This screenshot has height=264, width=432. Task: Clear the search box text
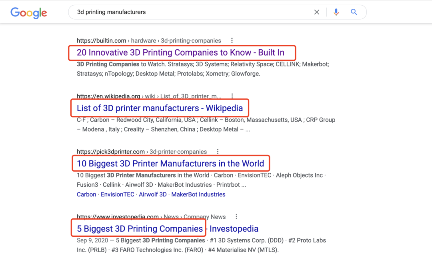[x=317, y=12]
